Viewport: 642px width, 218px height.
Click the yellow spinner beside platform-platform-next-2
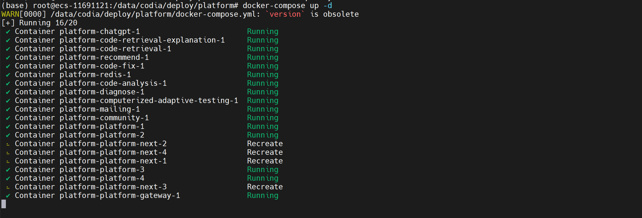[x=8, y=144]
